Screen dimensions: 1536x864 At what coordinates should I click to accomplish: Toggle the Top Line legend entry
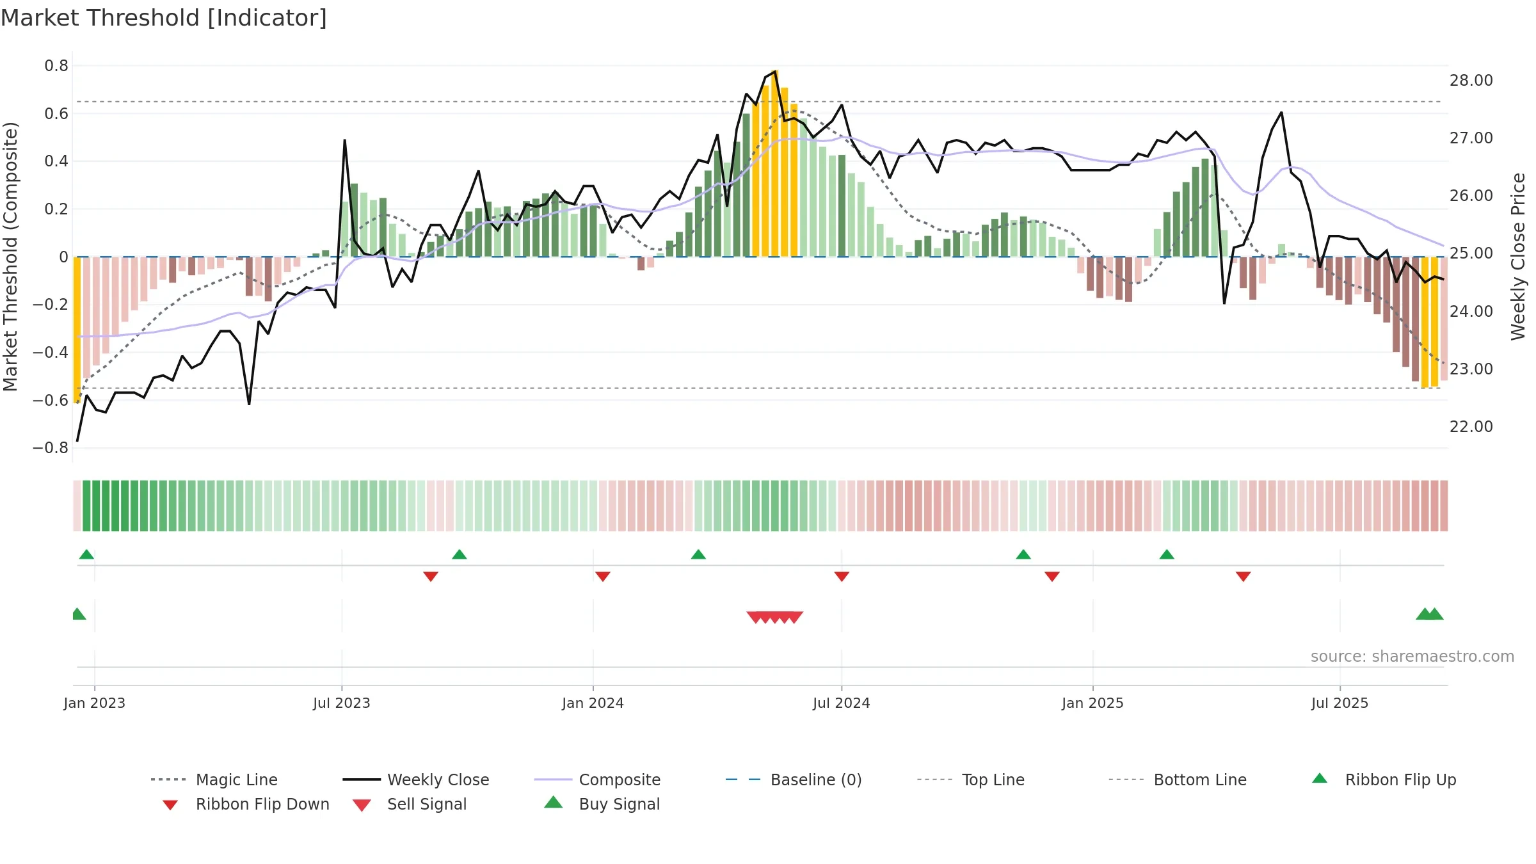tap(971, 780)
